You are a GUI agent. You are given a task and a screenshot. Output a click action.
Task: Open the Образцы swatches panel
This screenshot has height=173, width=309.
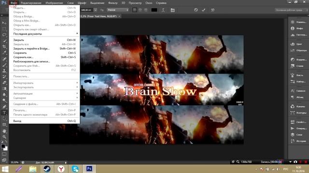298,50
